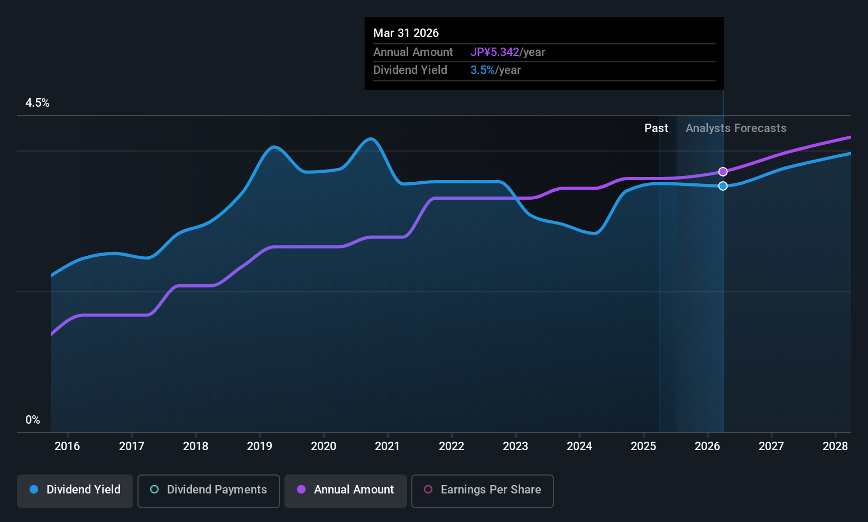Viewport: 868px width, 522px height.
Task: Click the pink Earnings Per Share circle
Action: [x=428, y=489]
